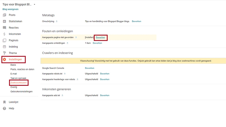Click help icon beside Aangepaste robots.txt

[x=65, y=74]
